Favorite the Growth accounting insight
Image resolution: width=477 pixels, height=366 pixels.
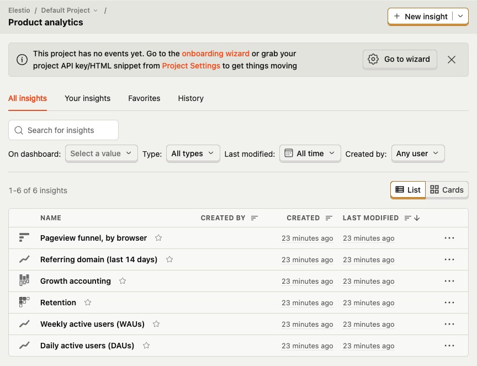(122, 280)
